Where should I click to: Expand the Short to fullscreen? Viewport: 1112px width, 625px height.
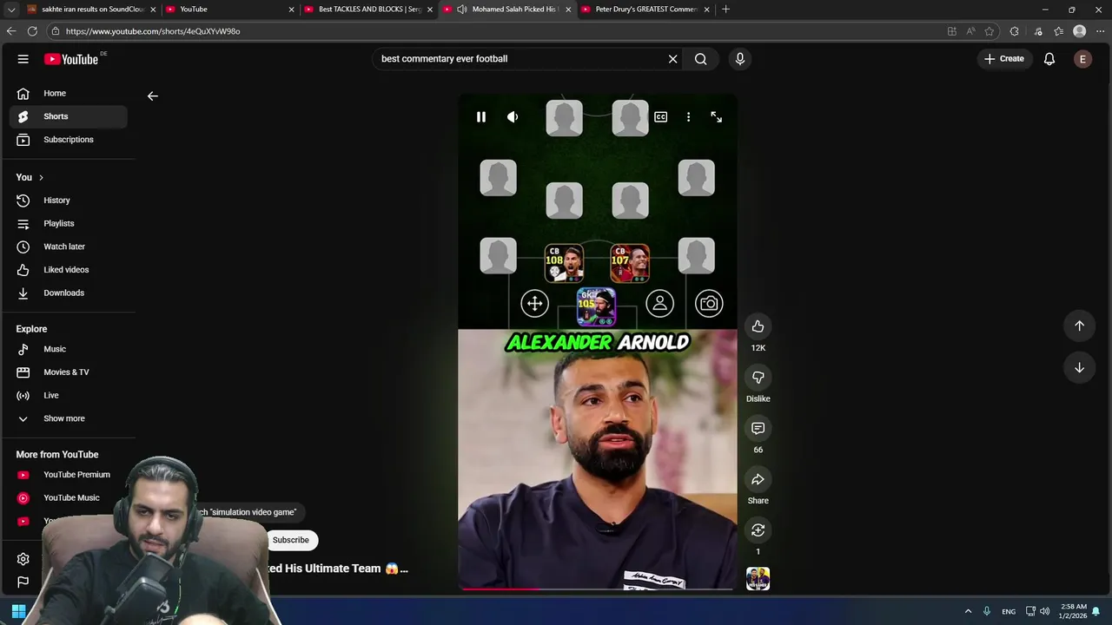[x=717, y=117]
